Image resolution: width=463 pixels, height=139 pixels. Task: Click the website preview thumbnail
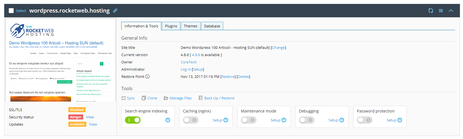click(x=61, y=60)
